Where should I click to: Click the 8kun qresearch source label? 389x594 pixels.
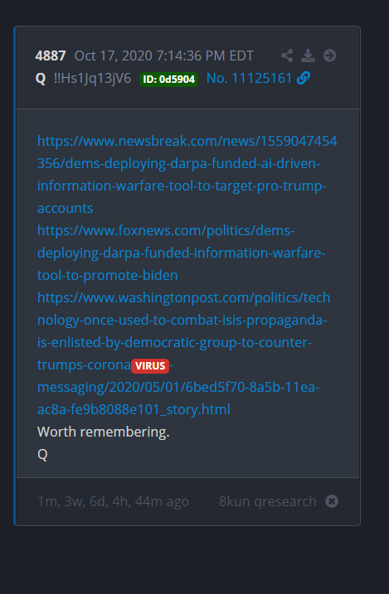pos(268,501)
